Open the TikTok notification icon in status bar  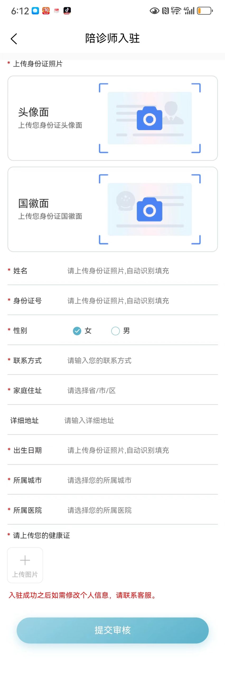click(x=67, y=11)
